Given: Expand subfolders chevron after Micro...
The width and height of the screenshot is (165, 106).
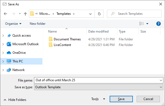Looking at the screenshot, I should (x=53, y=14).
